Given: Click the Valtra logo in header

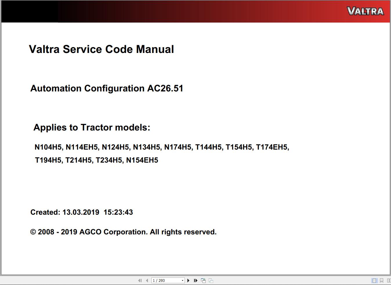Looking at the screenshot, I should click(365, 11).
